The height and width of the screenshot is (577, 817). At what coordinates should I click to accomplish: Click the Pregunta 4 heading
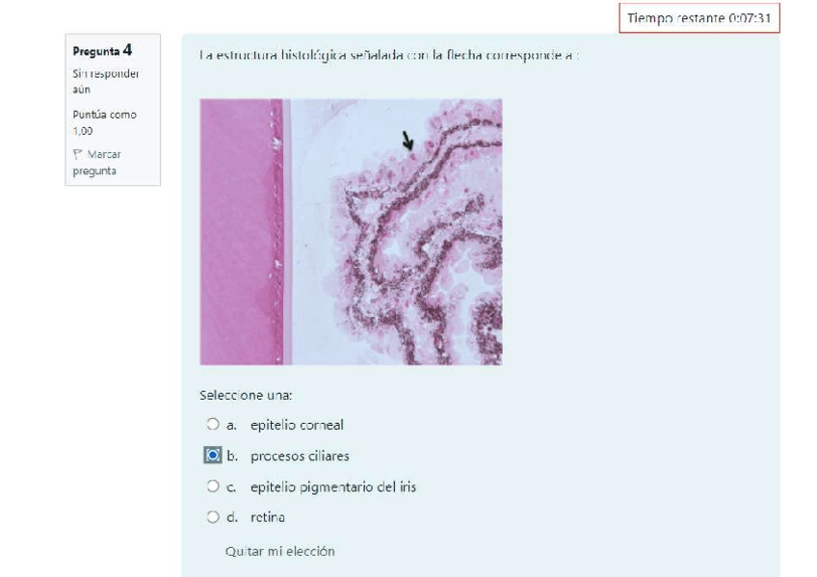[x=103, y=50]
